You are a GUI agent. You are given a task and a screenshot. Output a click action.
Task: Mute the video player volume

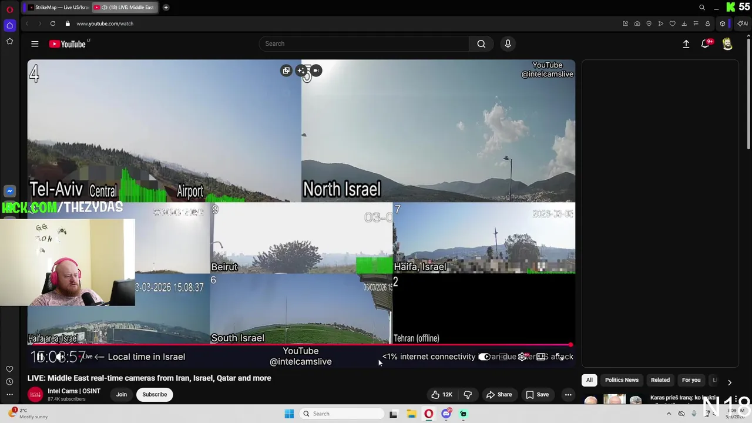[61, 357]
